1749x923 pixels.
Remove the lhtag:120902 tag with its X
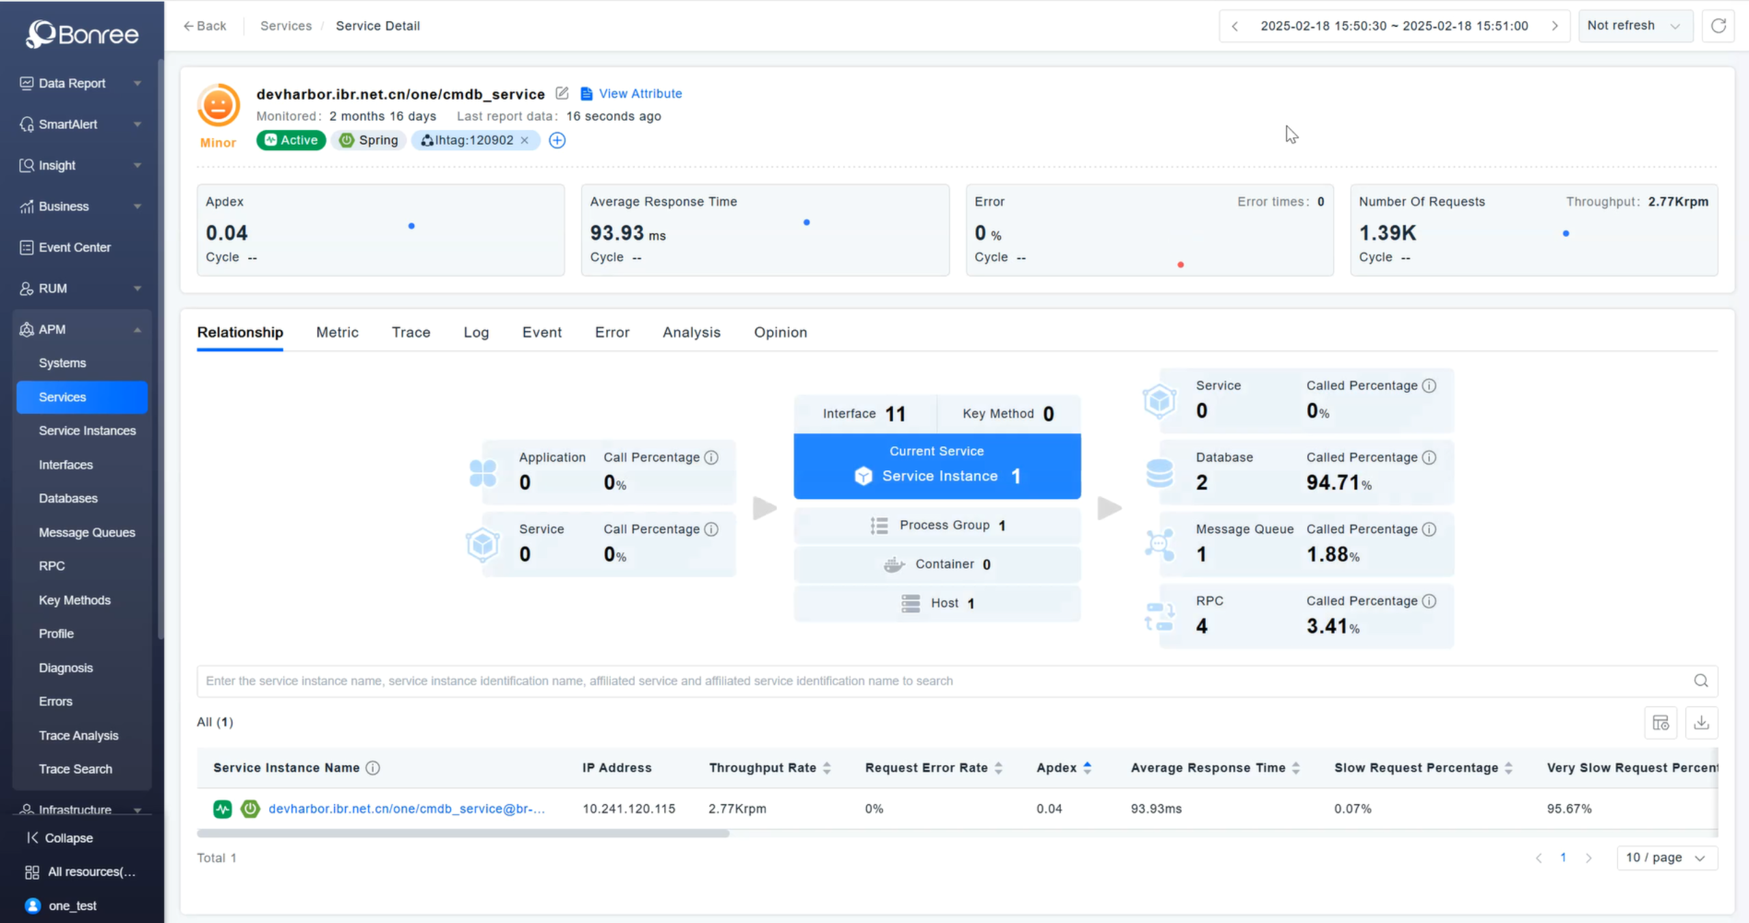click(525, 140)
